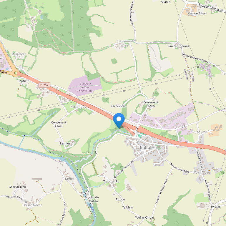226x226 pixels.
Task: Select the Moulin de Buhulien label
Action: point(92,199)
